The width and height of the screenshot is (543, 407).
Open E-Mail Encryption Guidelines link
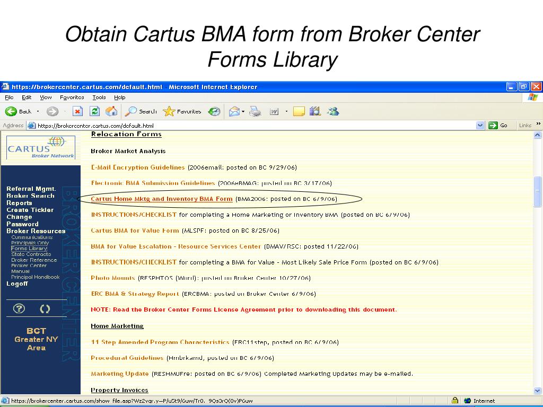[x=138, y=167]
